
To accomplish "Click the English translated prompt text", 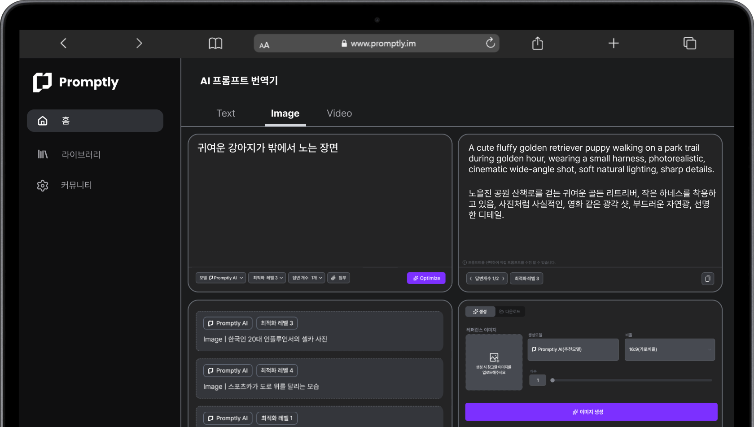I will [x=591, y=158].
